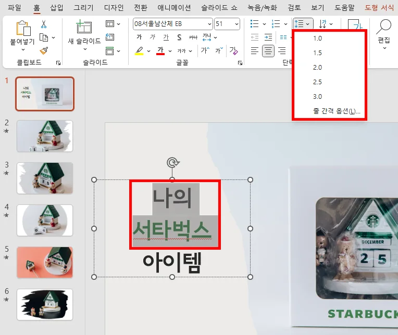Align text left

coord(255,50)
